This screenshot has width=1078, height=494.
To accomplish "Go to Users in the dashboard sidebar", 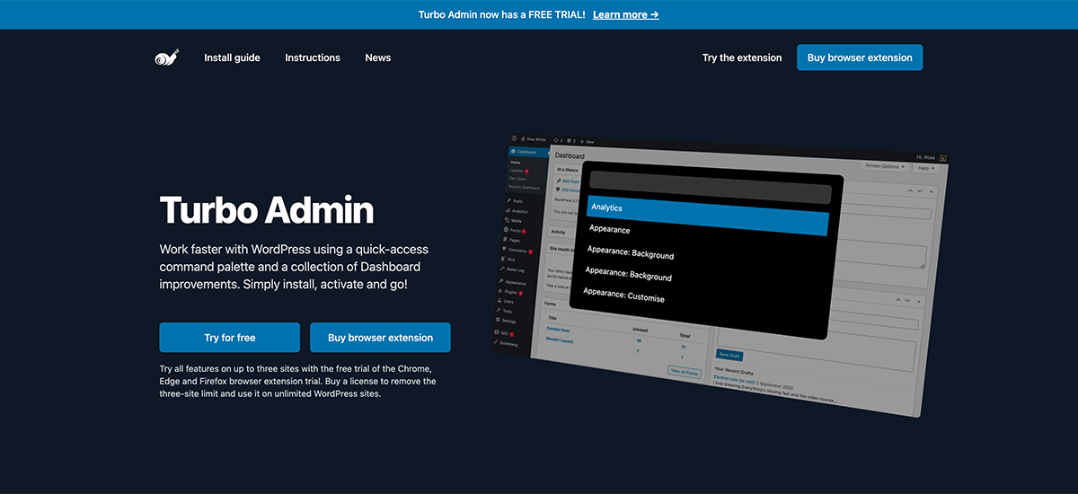I will 509,302.
